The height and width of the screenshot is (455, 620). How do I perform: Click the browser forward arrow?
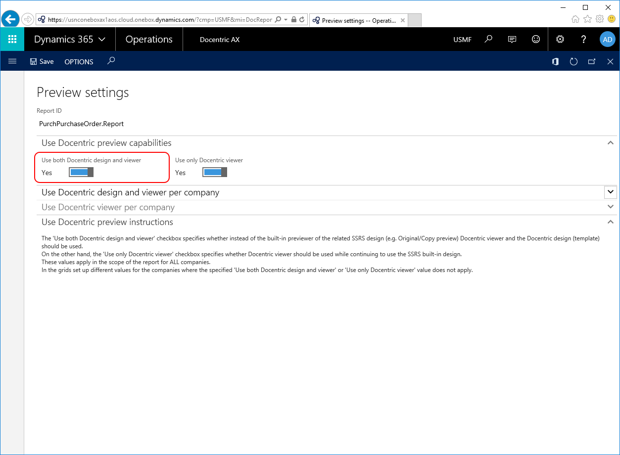coord(28,19)
